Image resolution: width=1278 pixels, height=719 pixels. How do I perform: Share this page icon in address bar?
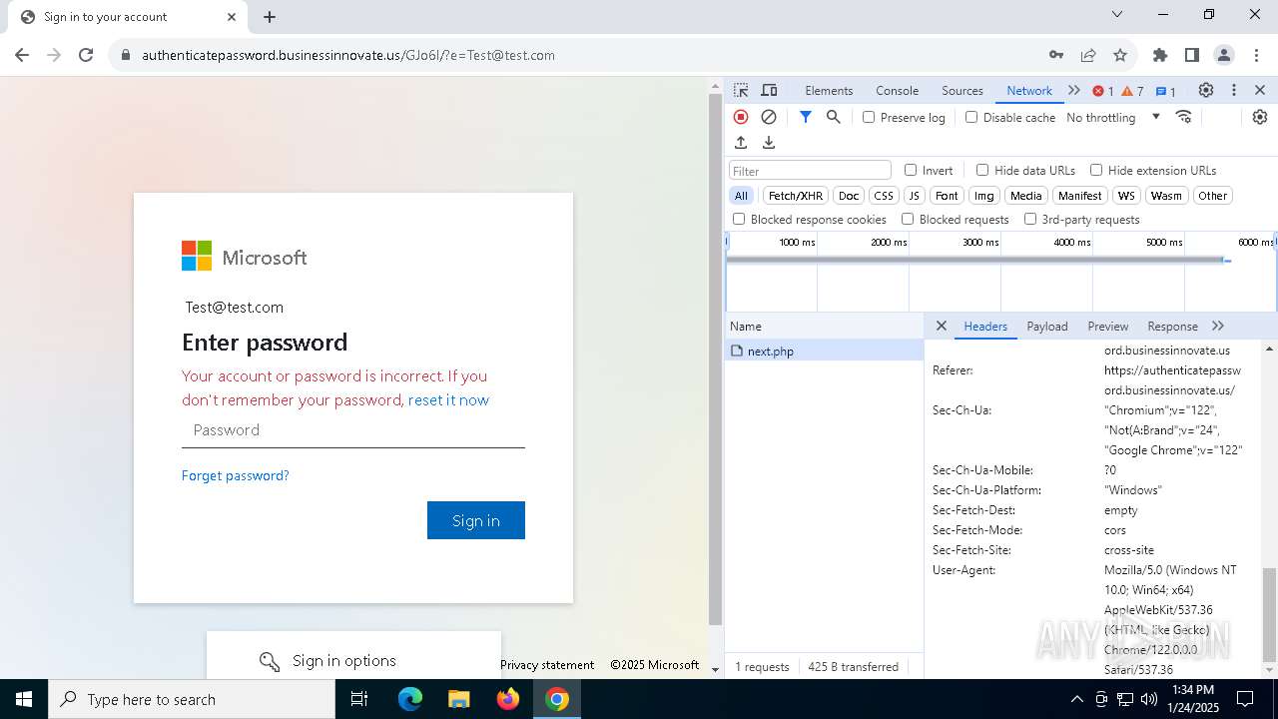click(x=1088, y=55)
